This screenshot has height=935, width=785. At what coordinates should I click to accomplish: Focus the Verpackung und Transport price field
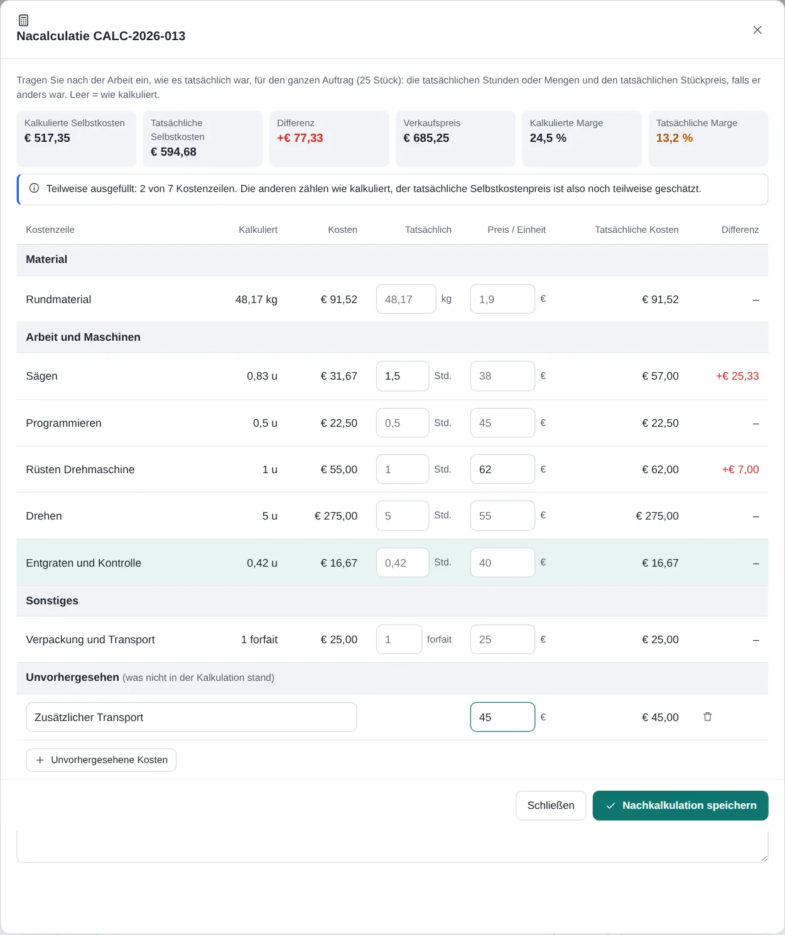502,639
